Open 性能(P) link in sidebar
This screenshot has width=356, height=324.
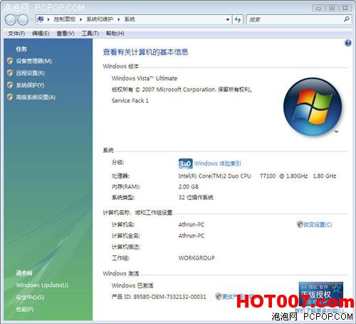point(25,309)
